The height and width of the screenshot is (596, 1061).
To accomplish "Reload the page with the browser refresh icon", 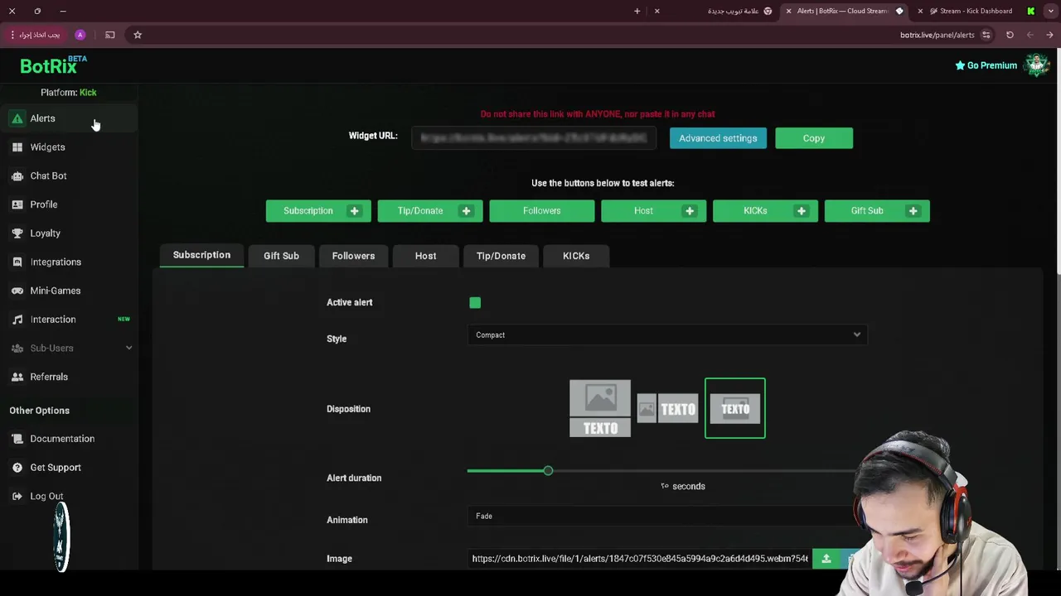I will coord(1010,35).
